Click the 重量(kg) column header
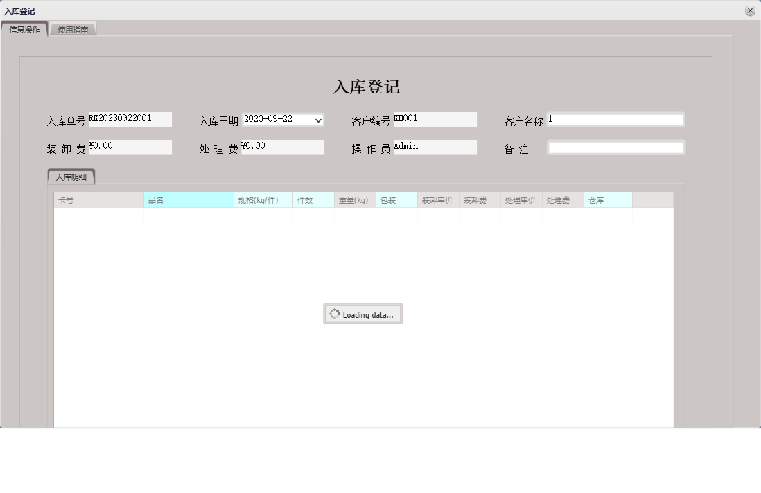 [355, 199]
